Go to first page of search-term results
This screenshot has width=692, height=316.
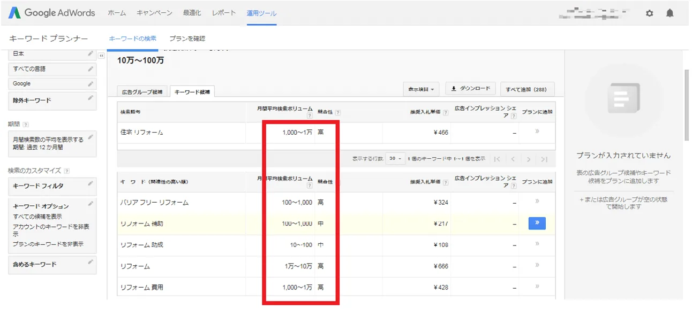(497, 159)
